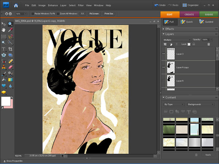219x164 pixels.
Task: Hide Layer 3 with eye icon
Action: [164, 54]
